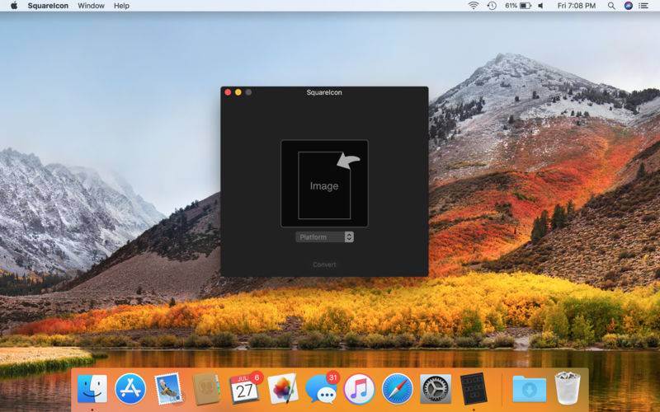660x412 pixels.
Task: Open System Preferences gear in Dock
Action: pyautogui.click(x=436, y=389)
